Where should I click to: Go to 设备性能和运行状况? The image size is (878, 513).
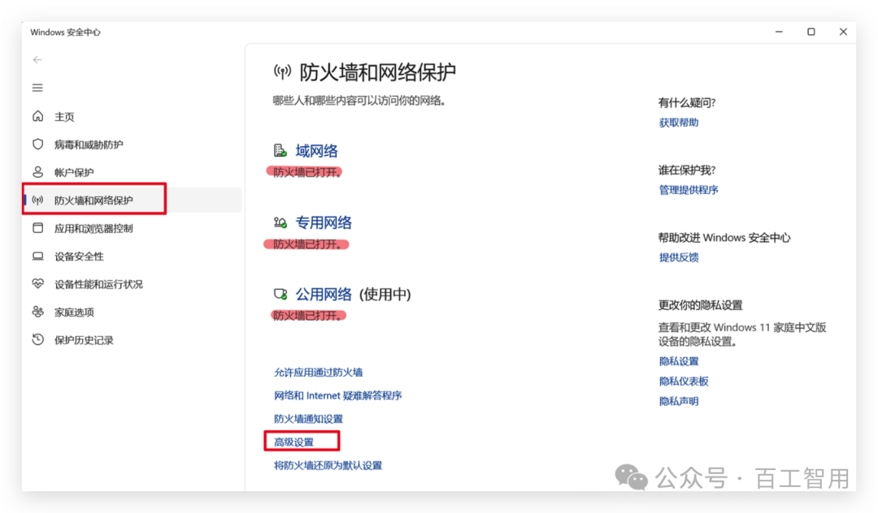click(x=98, y=284)
